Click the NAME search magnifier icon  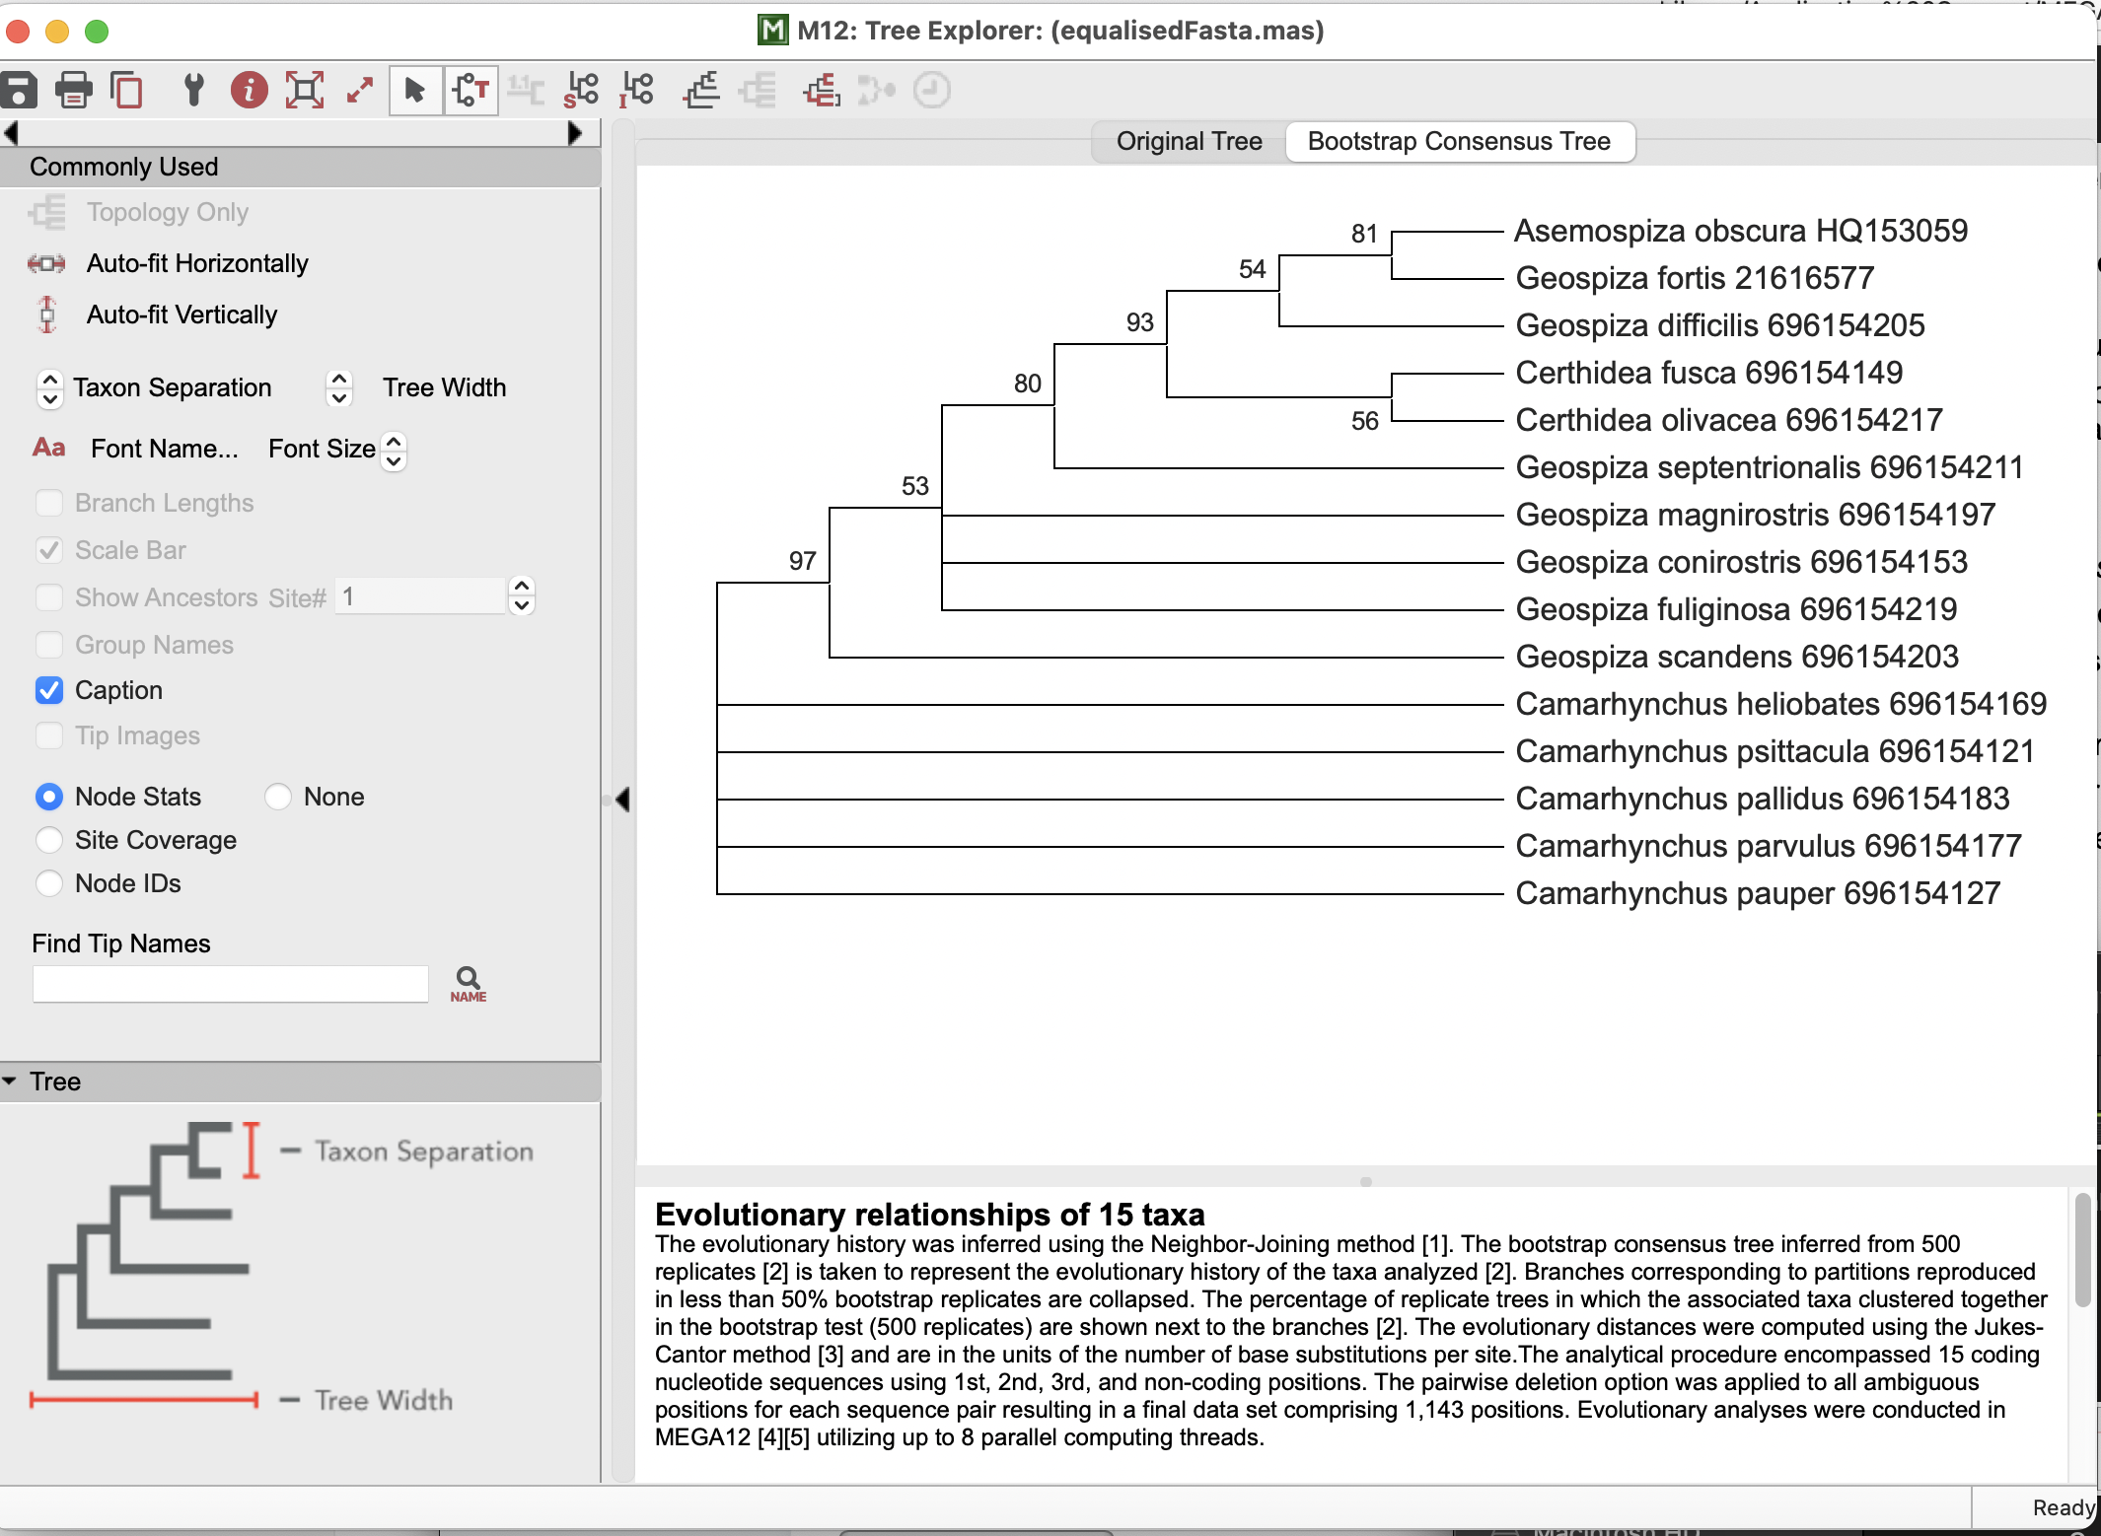tap(468, 983)
